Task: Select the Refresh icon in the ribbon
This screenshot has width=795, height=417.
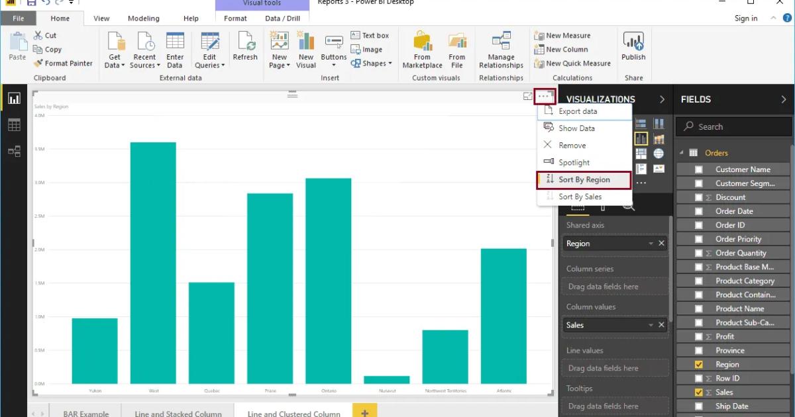Action: click(245, 50)
